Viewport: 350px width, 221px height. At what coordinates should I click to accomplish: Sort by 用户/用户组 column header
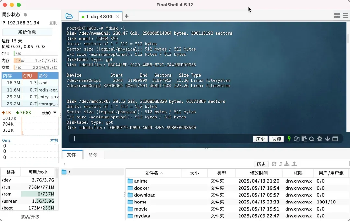click(331, 173)
